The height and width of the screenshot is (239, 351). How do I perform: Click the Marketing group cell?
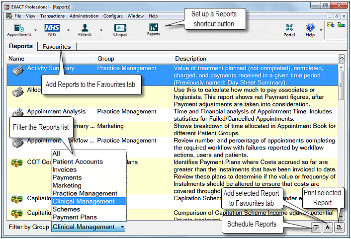tap(110, 126)
